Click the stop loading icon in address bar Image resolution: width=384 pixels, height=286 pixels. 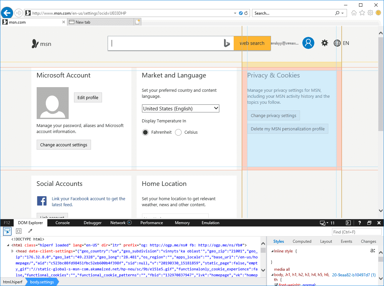tap(241, 13)
